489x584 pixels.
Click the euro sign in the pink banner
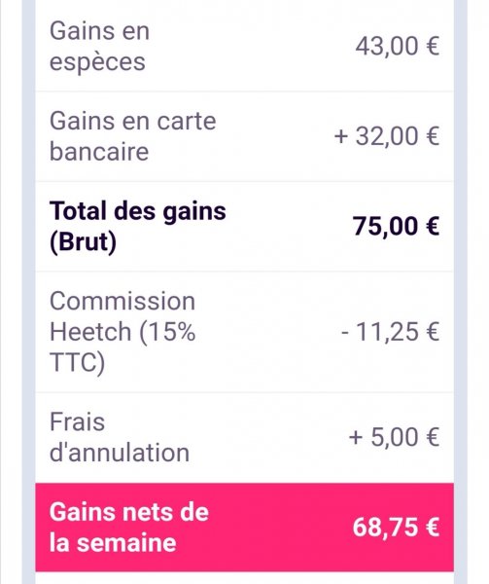pos(432,528)
